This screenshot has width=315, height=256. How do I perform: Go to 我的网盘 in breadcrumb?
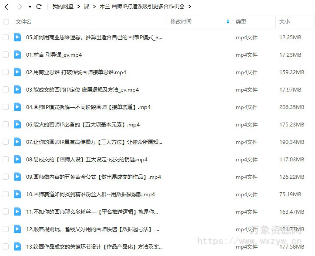pos(63,7)
